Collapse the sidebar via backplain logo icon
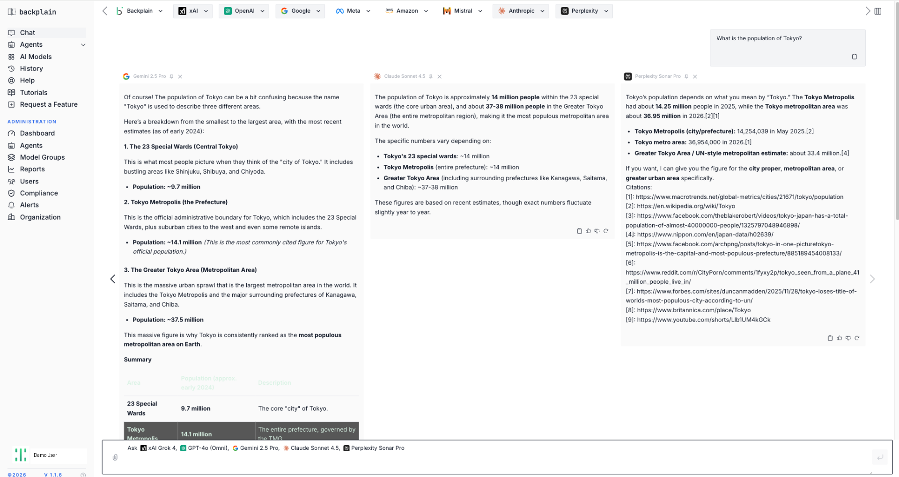The width and height of the screenshot is (899, 477). click(12, 12)
